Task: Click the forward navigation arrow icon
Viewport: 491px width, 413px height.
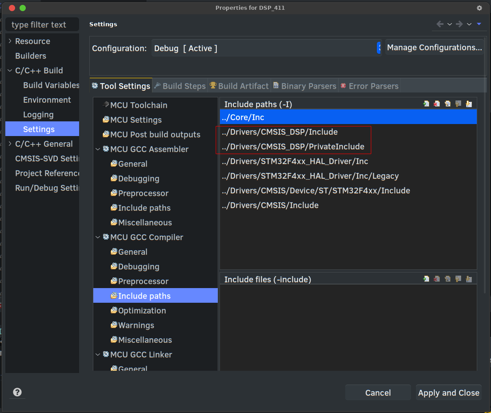Action: pos(459,24)
